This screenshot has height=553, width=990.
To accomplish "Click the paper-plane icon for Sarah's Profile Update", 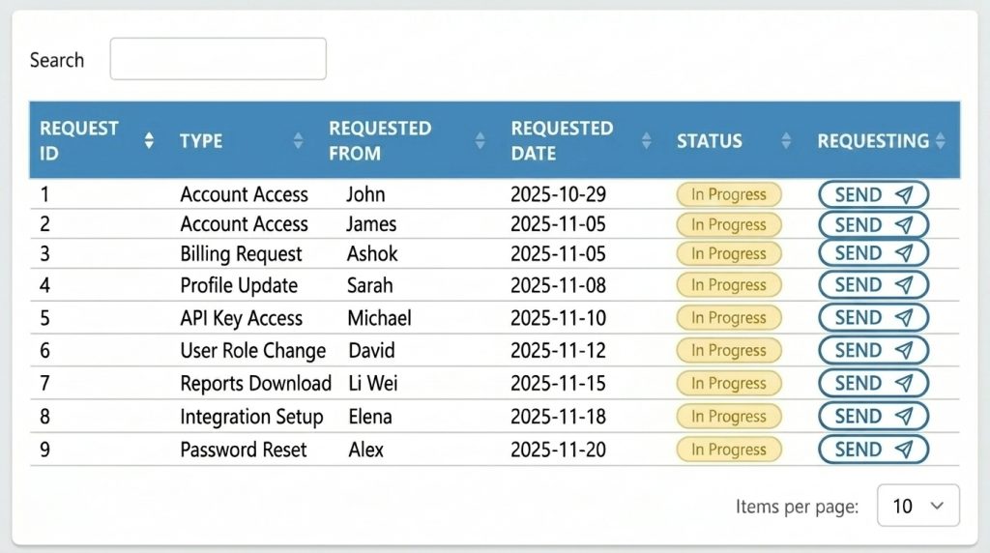I will click(x=904, y=285).
